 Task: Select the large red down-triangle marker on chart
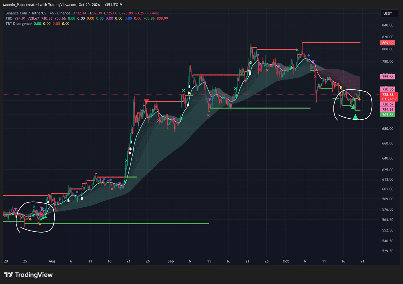pos(146,101)
